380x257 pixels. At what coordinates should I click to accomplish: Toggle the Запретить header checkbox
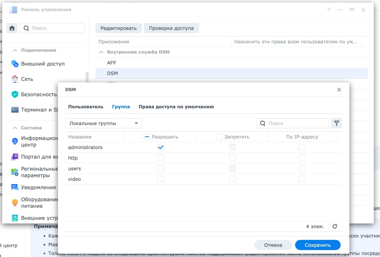click(219, 137)
